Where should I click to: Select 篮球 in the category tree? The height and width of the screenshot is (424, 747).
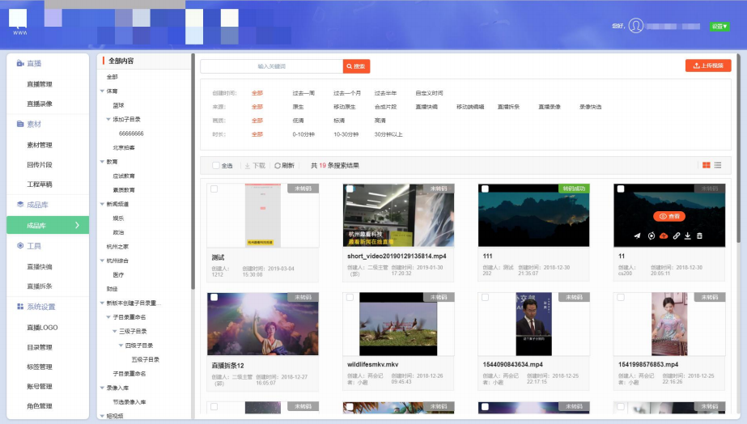(118, 105)
